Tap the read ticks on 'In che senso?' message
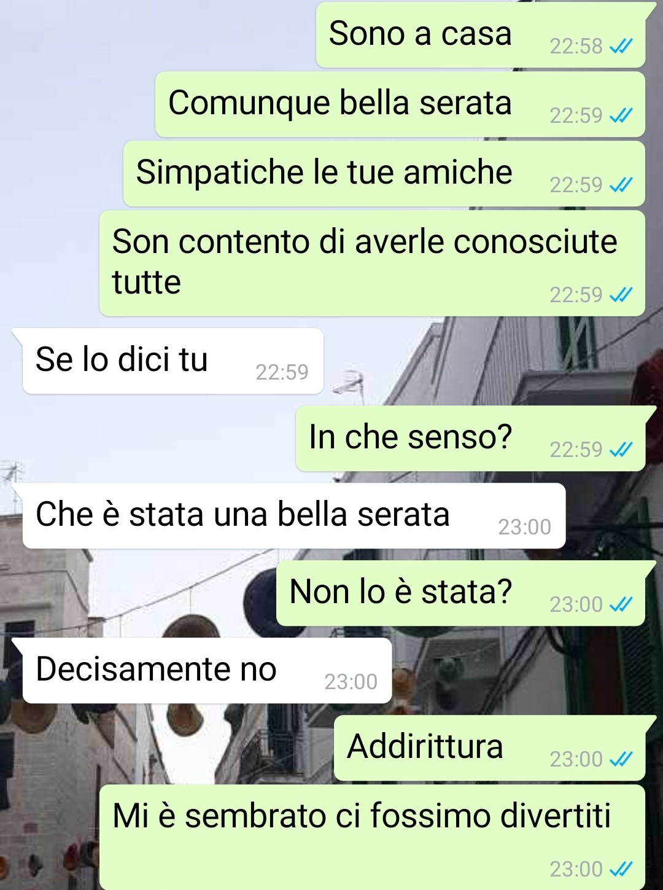Viewport: 663px width, 890px height. [621, 450]
